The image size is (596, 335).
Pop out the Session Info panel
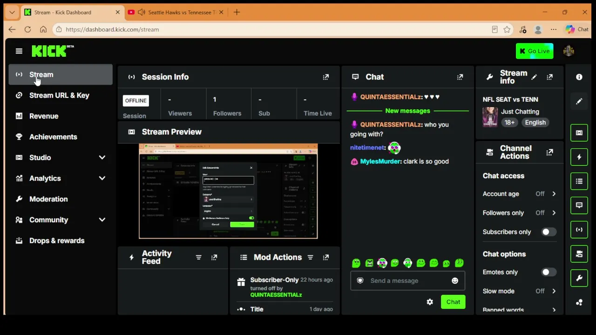pos(326,77)
